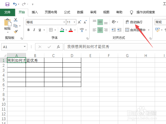Image resolution: width=166 pixels, height=124 pixels.
Task: Click the Decrease Indent icon
Action: [x=114, y=30]
